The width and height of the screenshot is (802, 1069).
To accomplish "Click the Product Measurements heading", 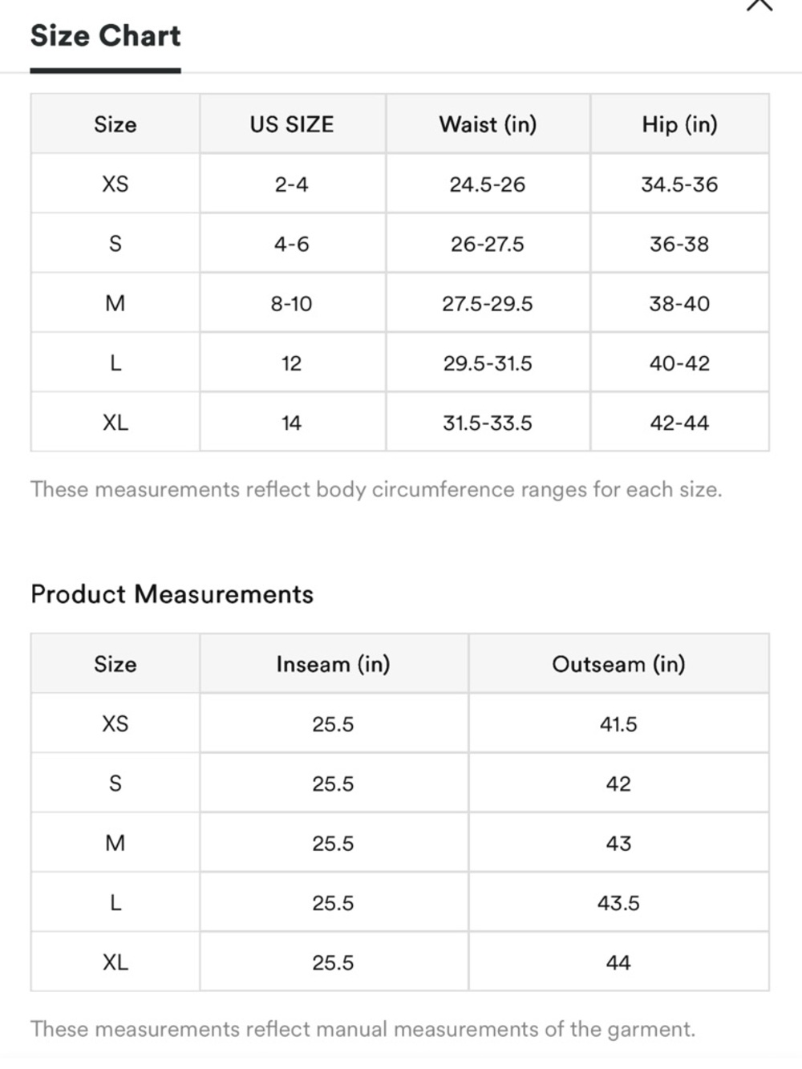I will 172,594.
